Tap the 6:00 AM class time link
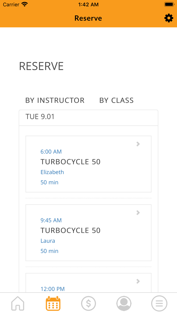177x314 pixels. 51,152
